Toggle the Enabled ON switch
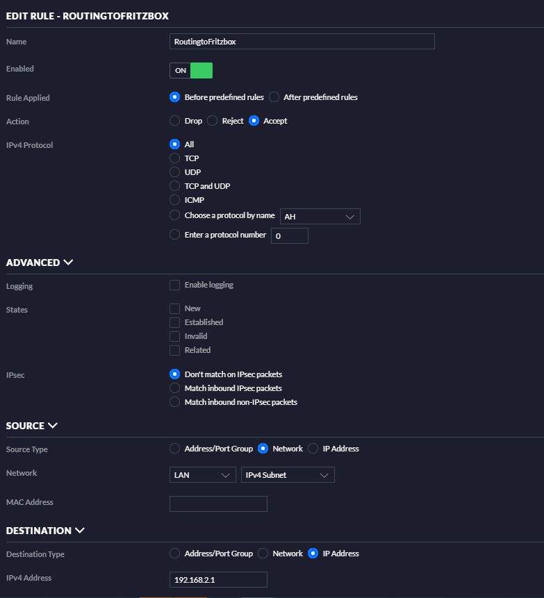This screenshot has width=544, height=598. coord(191,70)
